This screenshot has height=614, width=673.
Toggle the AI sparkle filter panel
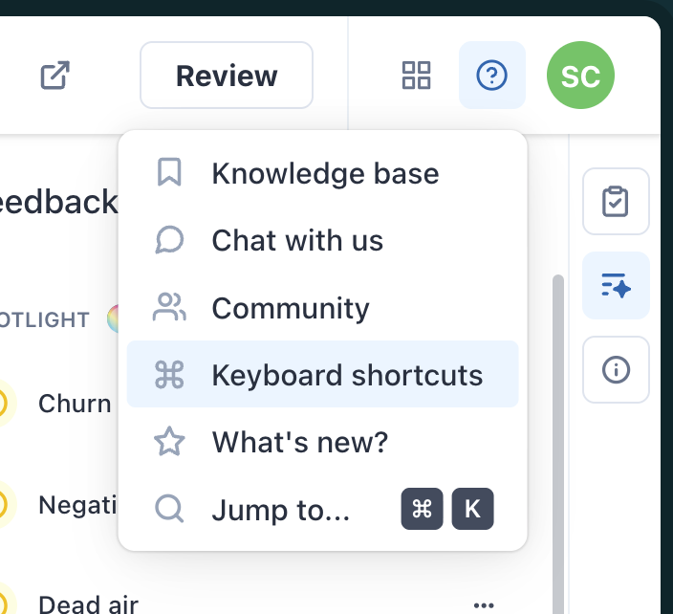coord(616,285)
